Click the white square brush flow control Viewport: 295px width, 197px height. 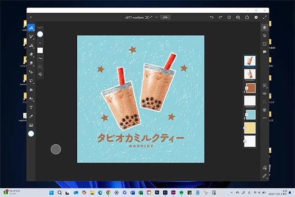tap(40, 50)
